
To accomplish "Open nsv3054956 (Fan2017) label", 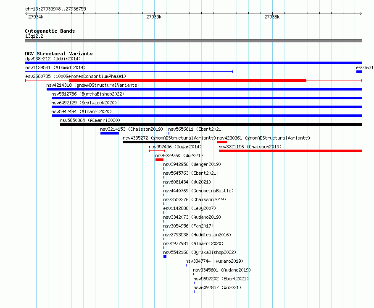I will point(188,226).
